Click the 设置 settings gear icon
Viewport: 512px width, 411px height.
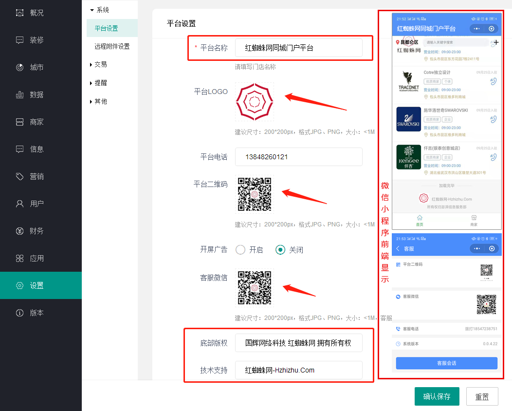[19, 285]
